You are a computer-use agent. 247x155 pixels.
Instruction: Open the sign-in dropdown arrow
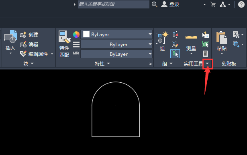click(204, 4)
